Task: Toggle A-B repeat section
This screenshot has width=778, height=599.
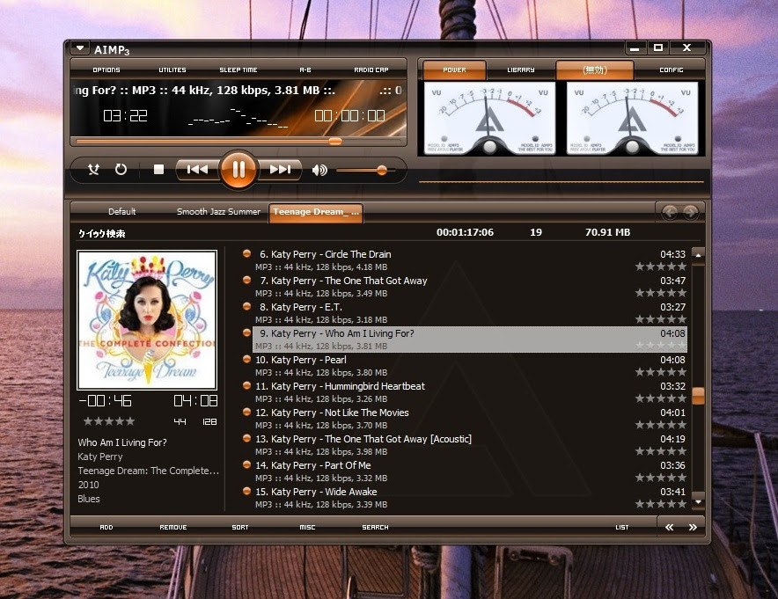Action: pos(305,69)
